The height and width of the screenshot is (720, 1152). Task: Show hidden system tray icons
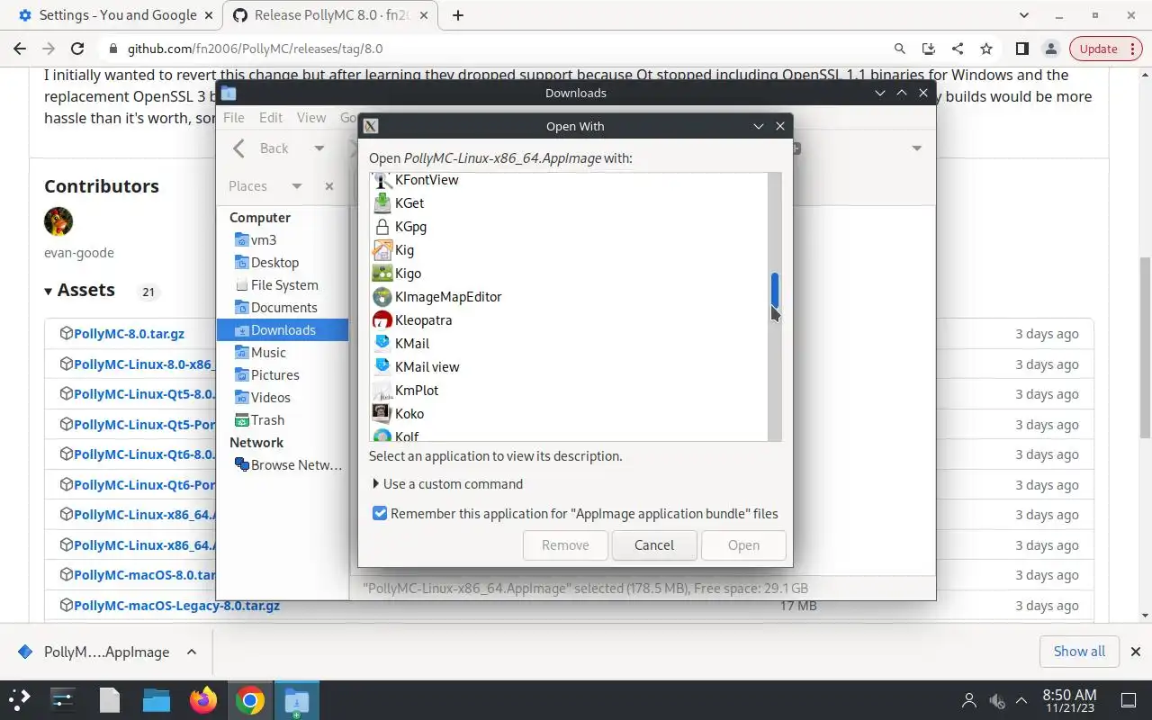(1021, 700)
